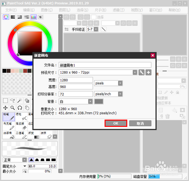The image size is (189, 181).
Task: Click the 取消 cancel button
Action: [x=140, y=123]
